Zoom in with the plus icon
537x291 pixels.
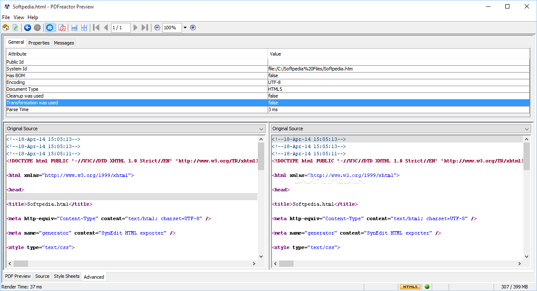[x=193, y=28]
